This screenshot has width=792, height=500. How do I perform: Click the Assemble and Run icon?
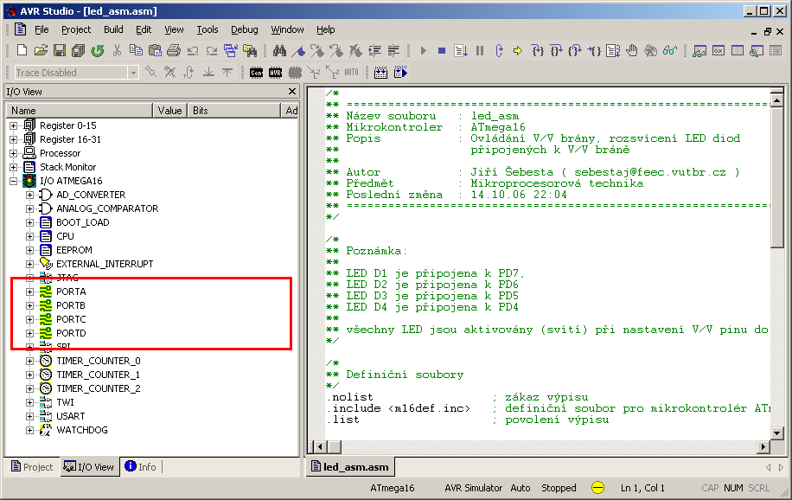400,73
